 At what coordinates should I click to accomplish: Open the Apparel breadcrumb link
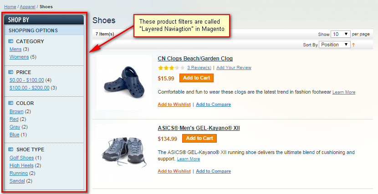tap(26, 6)
